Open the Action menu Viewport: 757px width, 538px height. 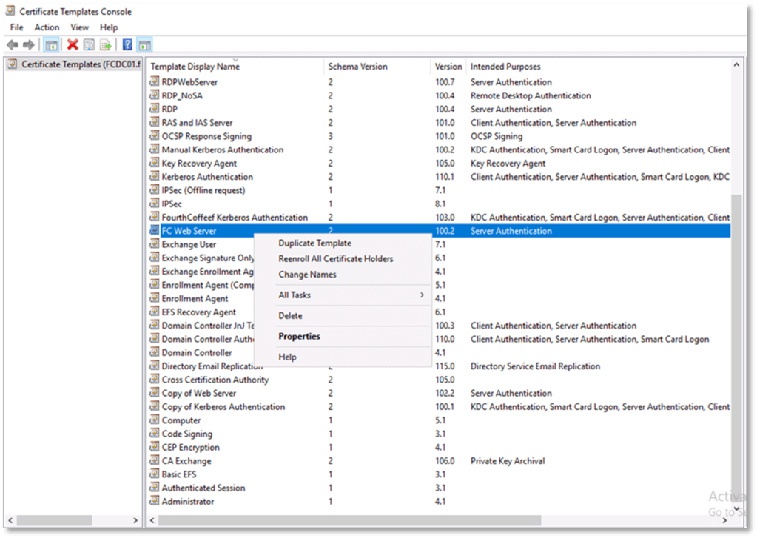(x=47, y=27)
